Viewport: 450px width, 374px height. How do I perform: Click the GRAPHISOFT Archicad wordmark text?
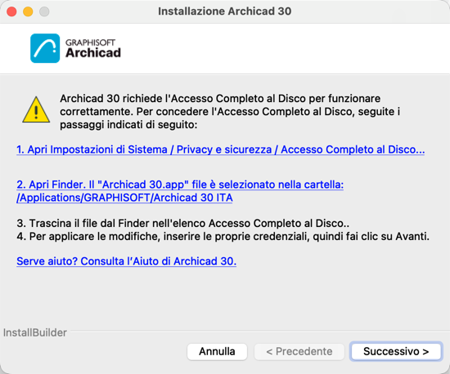(x=93, y=48)
